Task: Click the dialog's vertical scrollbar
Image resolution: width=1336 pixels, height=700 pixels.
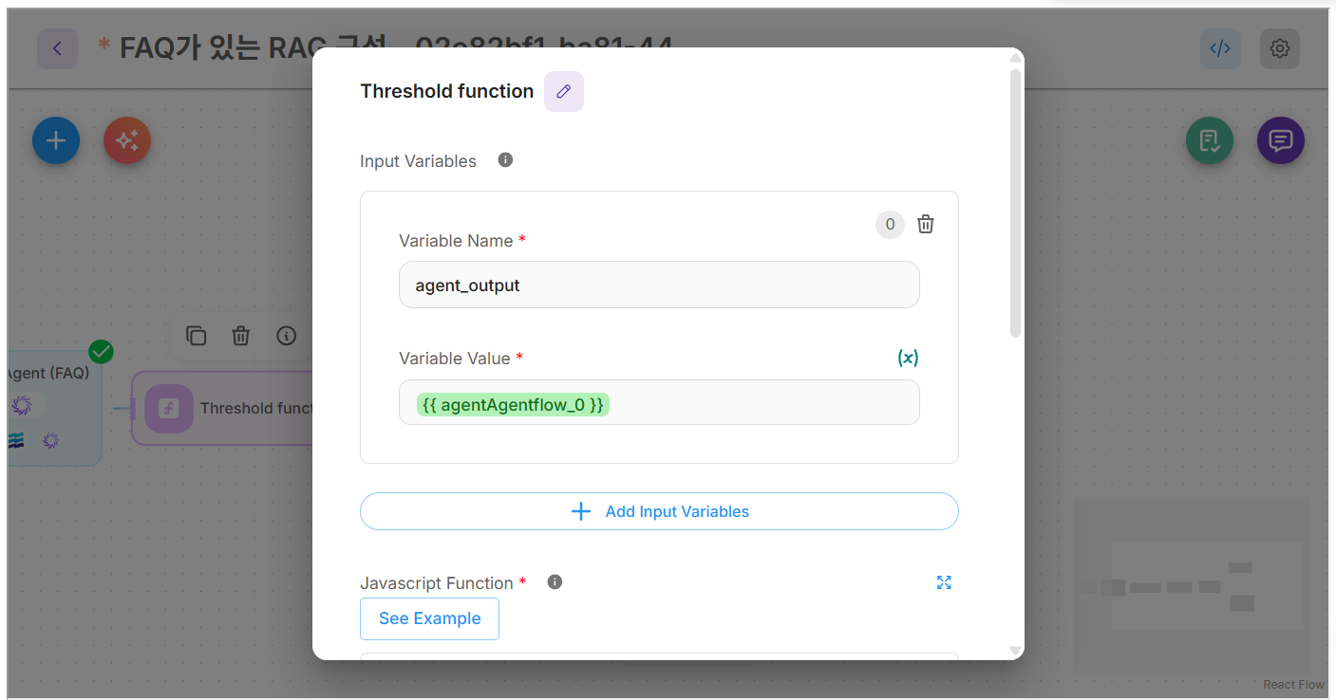Action: click(1015, 204)
